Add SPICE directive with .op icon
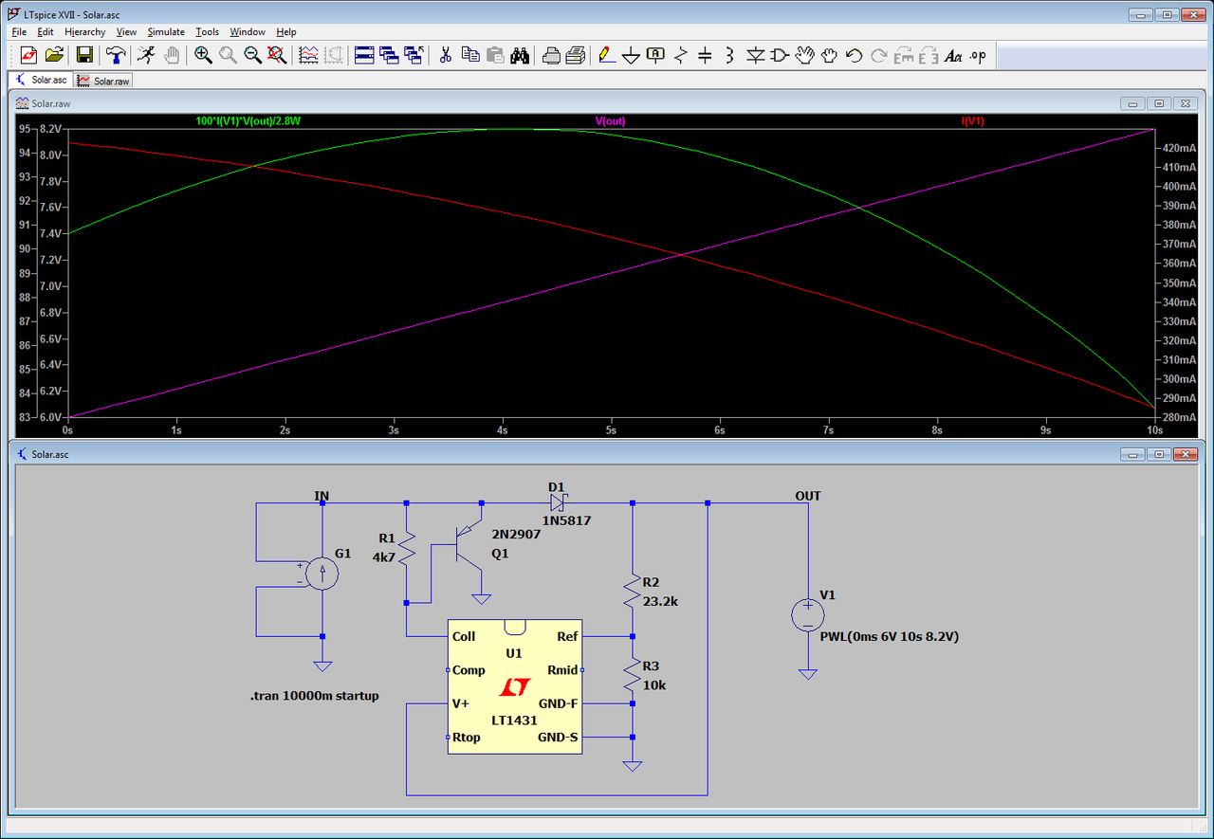1214x839 pixels. (978, 55)
